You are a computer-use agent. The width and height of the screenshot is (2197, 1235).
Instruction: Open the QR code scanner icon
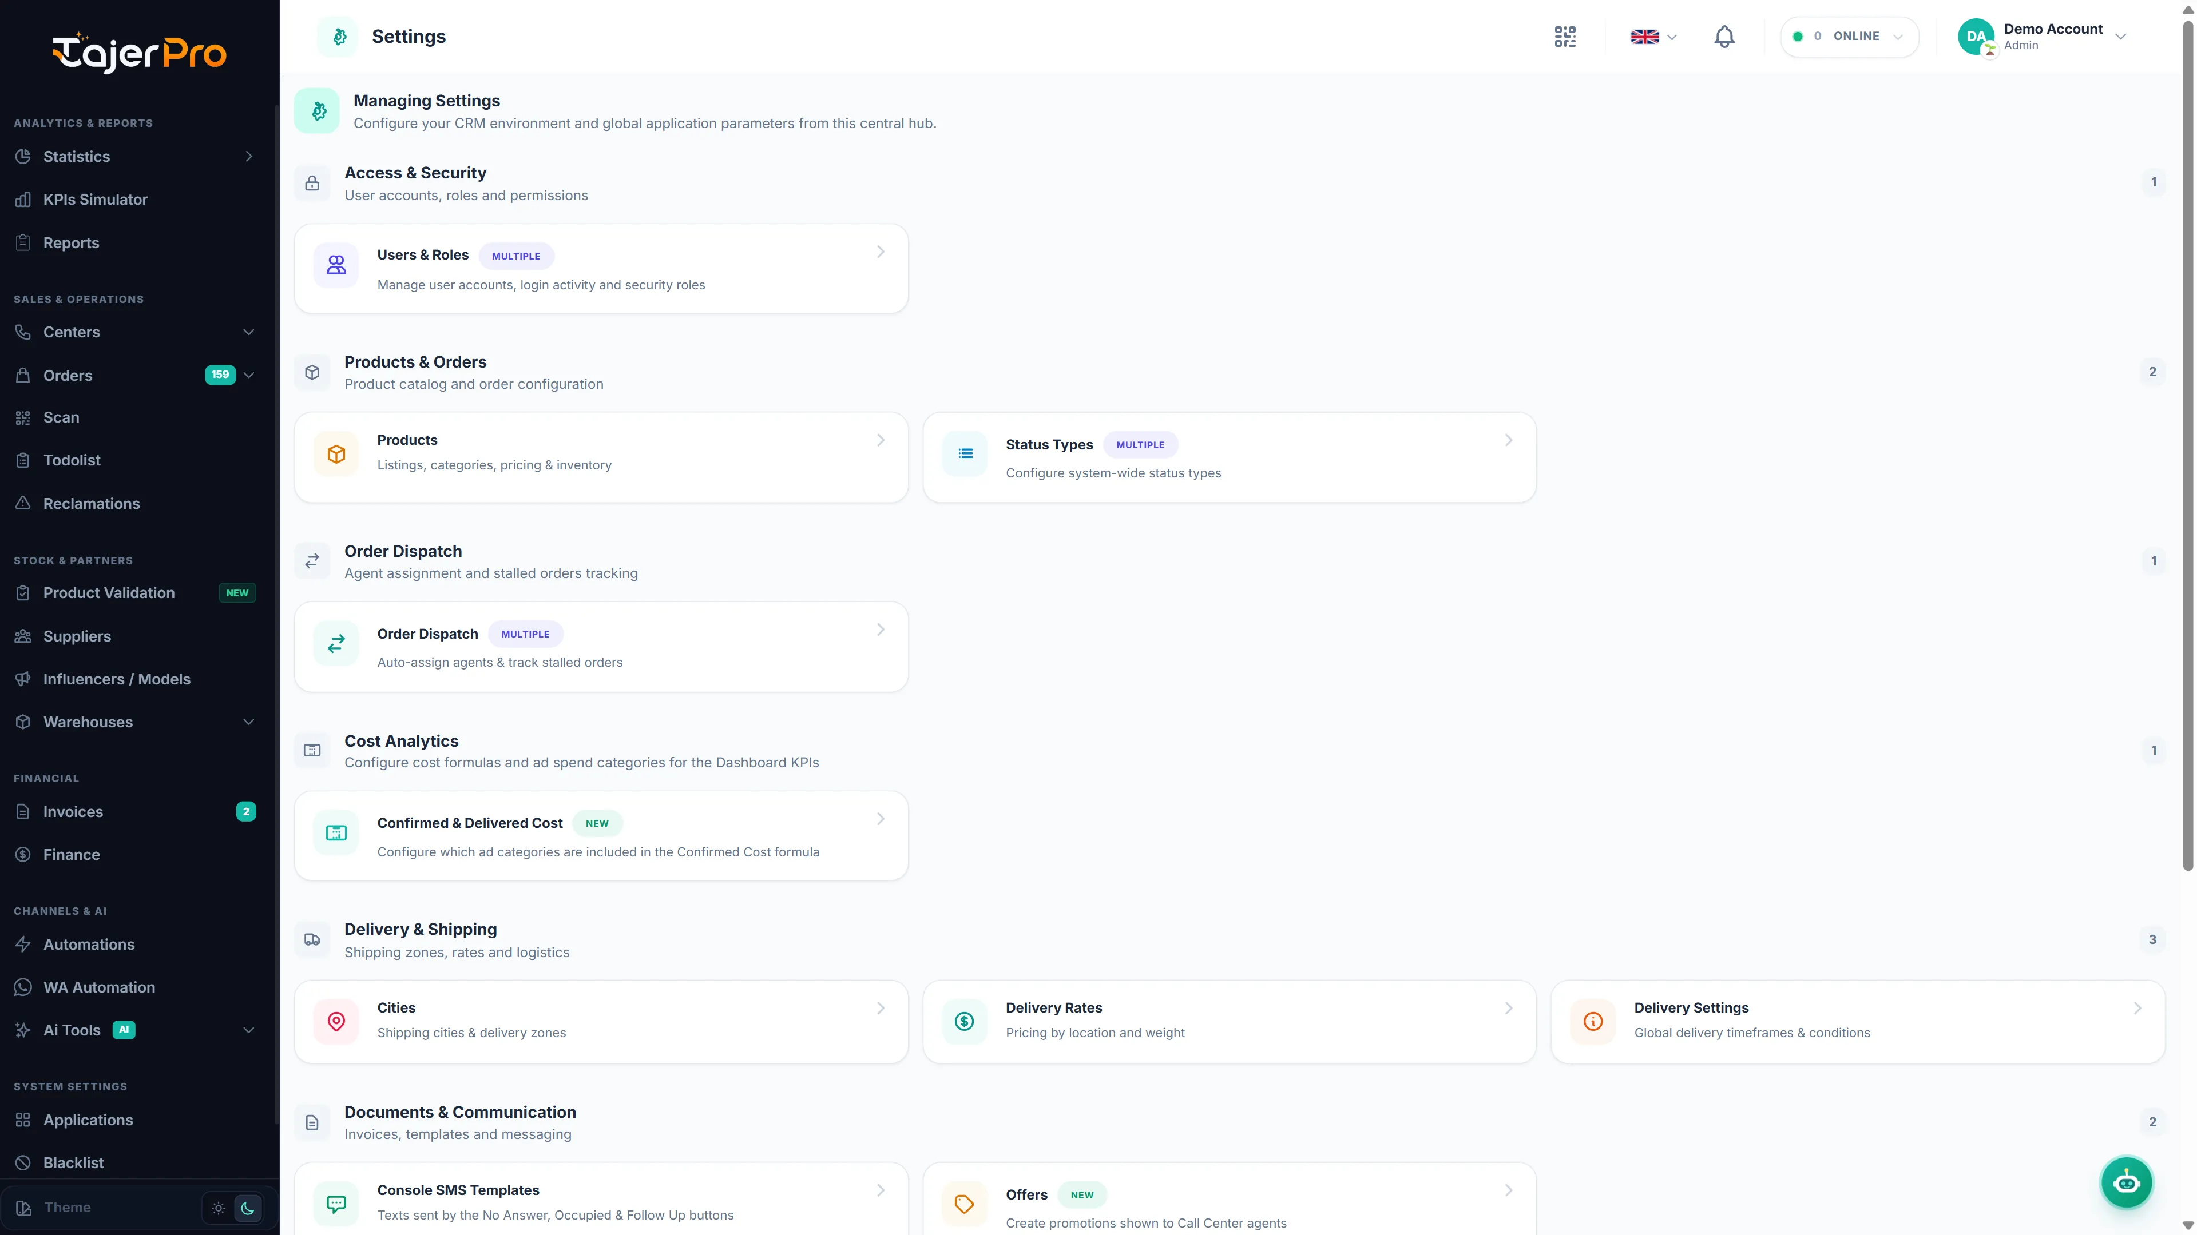(1565, 37)
